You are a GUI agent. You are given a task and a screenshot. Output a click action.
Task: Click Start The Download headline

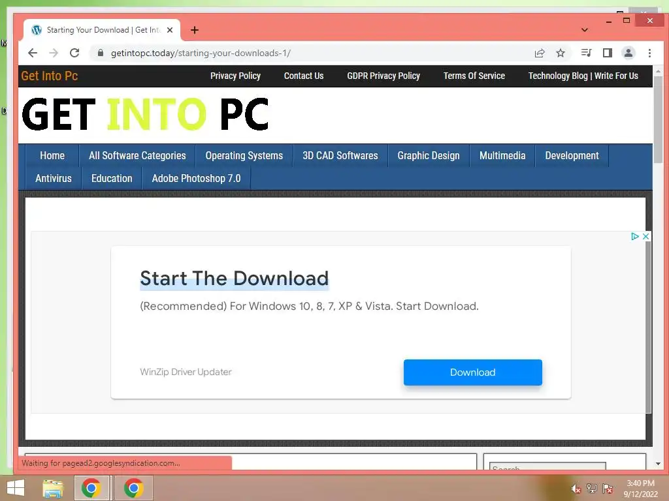(x=235, y=278)
